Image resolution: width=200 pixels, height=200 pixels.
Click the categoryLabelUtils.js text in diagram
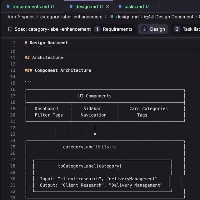coord(90,147)
